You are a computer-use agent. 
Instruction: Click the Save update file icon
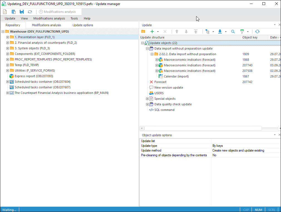[x=22, y=12]
